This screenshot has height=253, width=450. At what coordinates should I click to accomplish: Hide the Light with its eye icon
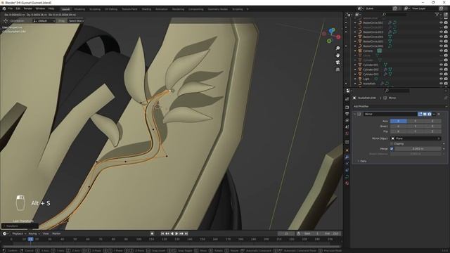click(441, 79)
